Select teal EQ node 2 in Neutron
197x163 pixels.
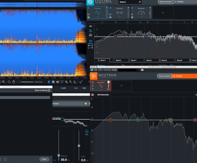(x=138, y=120)
